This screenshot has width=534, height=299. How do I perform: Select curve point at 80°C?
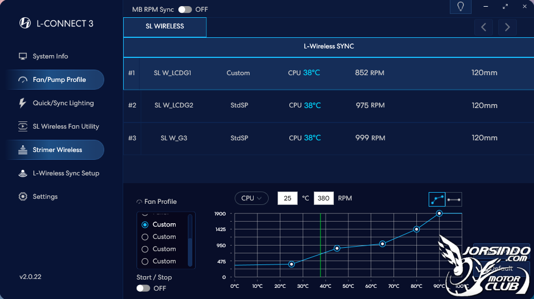tap(416, 229)
